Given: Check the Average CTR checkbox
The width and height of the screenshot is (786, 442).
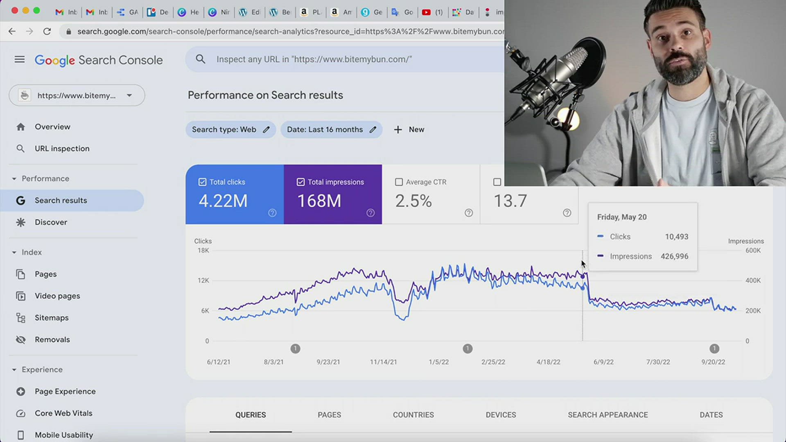Looking at the screenshot, I should point(399,182).
